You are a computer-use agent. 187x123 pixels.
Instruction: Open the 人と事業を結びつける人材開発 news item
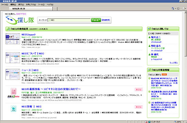164,106
